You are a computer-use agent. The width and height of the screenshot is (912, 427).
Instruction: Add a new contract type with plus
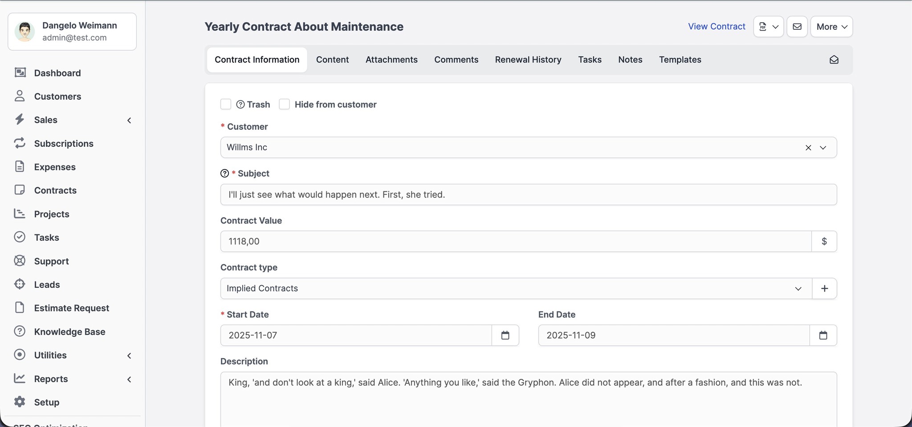point(824,288)
